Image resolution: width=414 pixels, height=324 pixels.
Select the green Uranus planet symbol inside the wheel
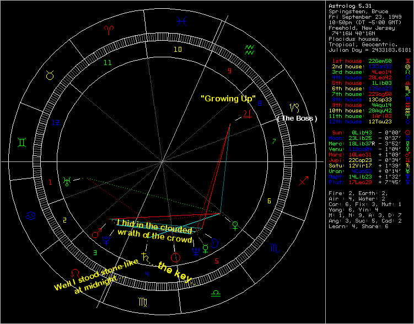pyautogui.click(x=67, y=181)
